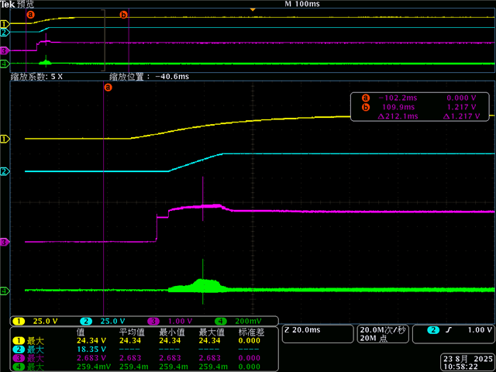Click channel 2 scale 25.0 V
Screen dimensions: 496x372
click(112, 322)
